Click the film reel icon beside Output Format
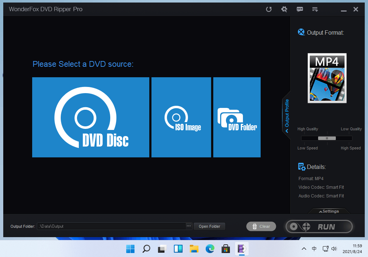 (x=301, y=32)
